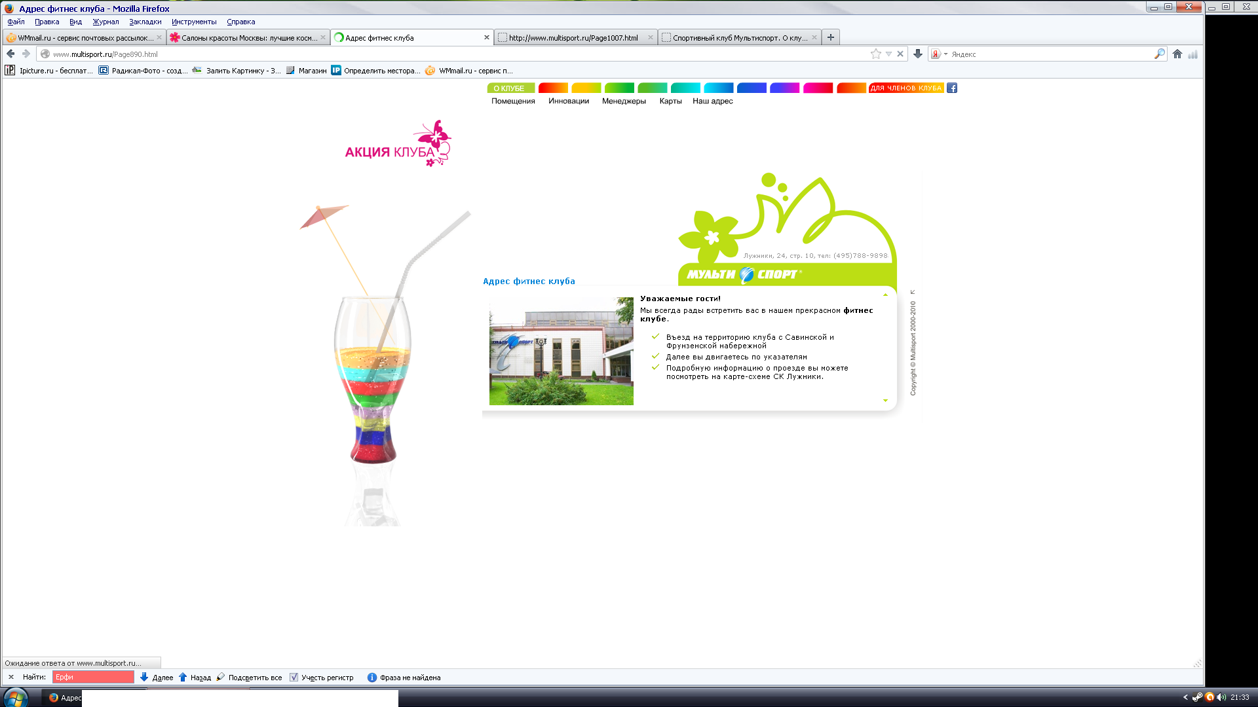1258x707 pixels.
Task: Switch to Спортивный клуб Мультиспорт tab
Action: [739, 37]
